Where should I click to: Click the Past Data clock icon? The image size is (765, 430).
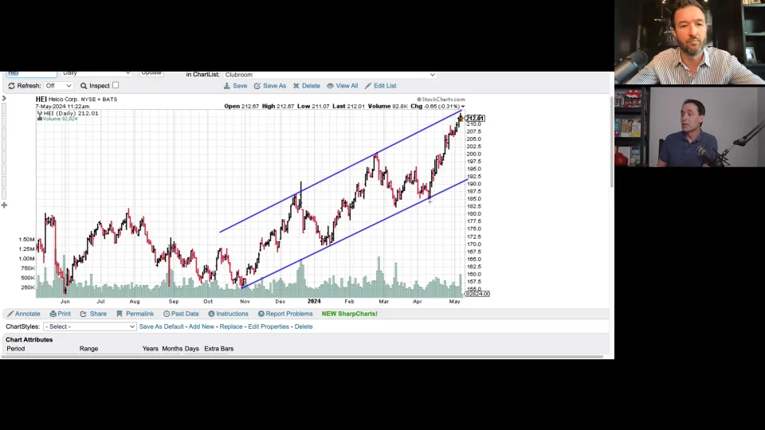tap(167, 314)
